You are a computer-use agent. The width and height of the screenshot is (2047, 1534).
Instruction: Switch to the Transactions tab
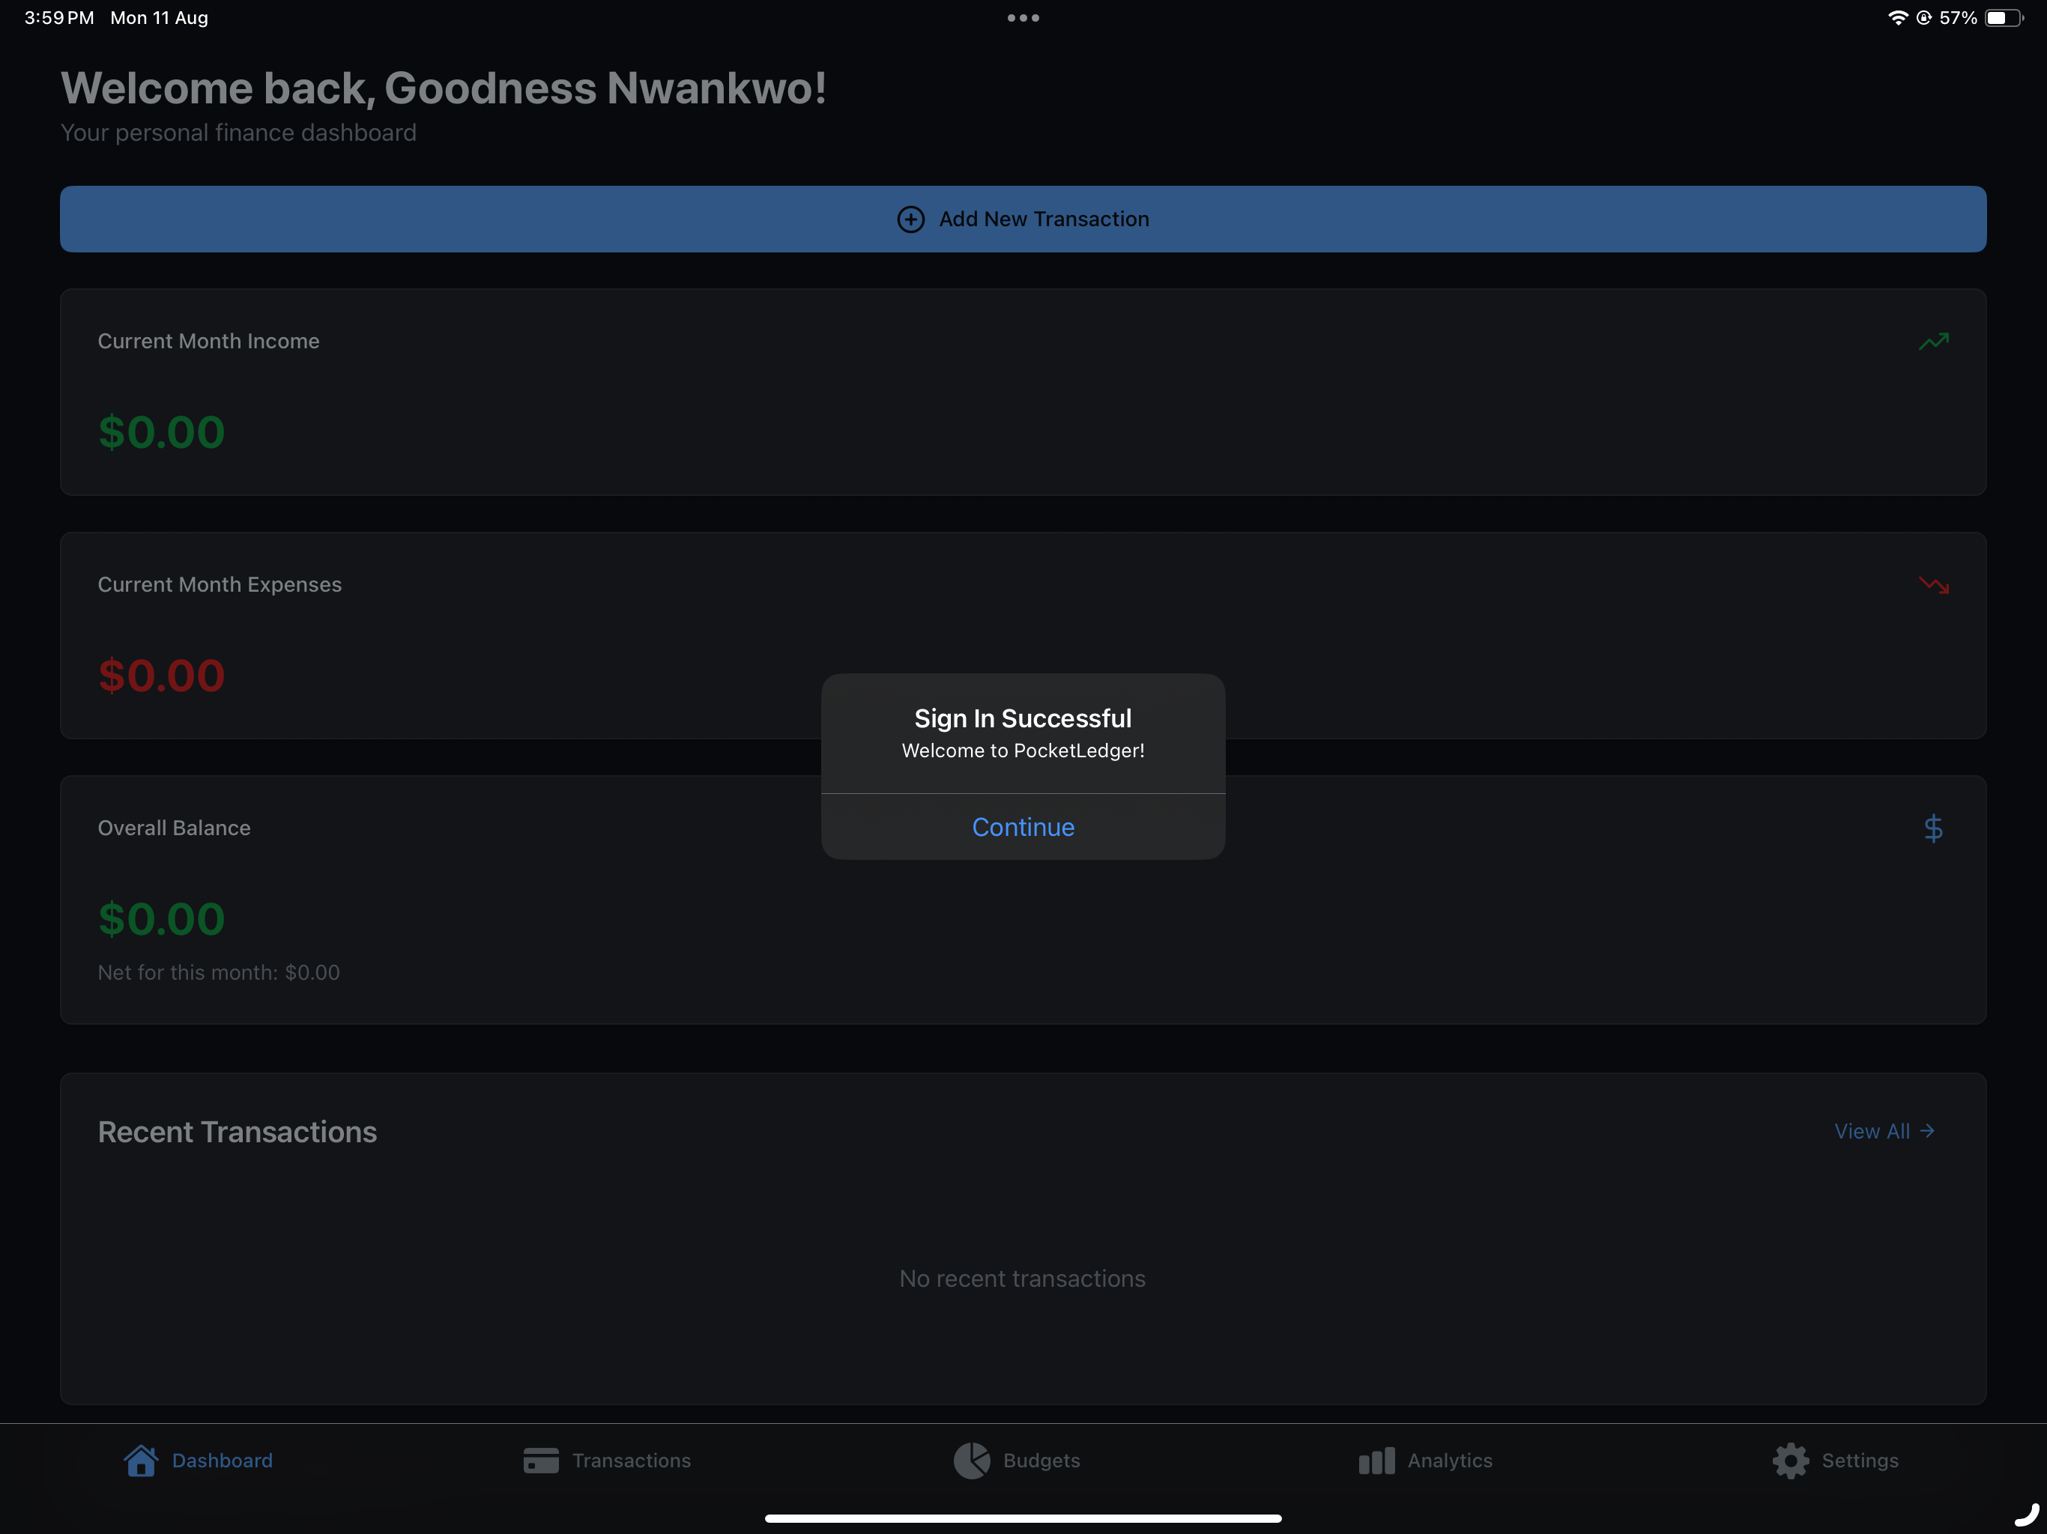tap(606, 1460)
